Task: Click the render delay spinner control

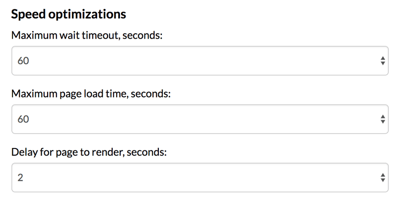Action: [383, 178]
